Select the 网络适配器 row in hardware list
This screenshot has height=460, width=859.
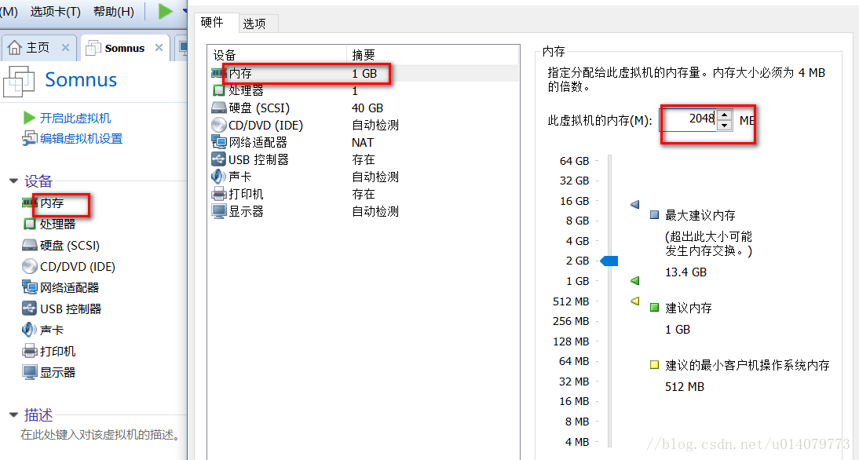[x=364, y=142]
